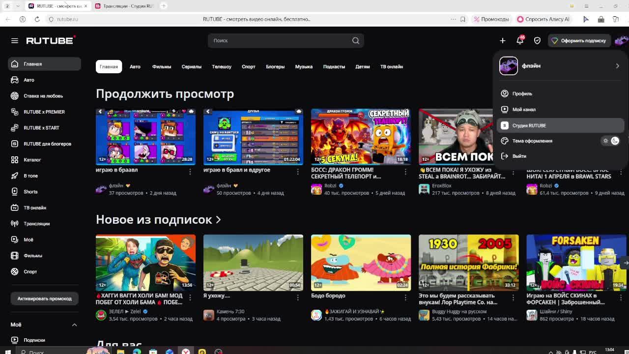Open options for Я ухожу video
The image size is (629, 354).
coord(298,297)
